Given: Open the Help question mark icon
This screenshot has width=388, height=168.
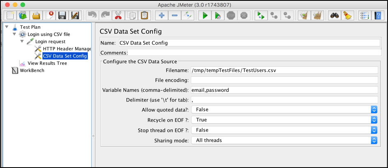Looking at the screenshot, I should (378, 16).
